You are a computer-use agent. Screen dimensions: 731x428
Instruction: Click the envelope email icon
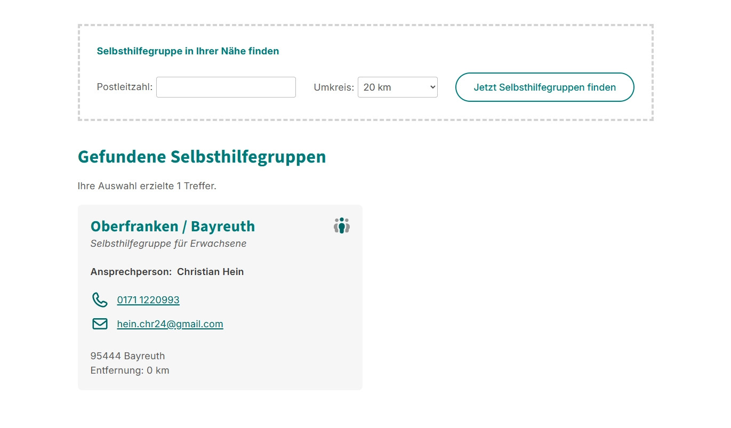[x=100, y=324]
